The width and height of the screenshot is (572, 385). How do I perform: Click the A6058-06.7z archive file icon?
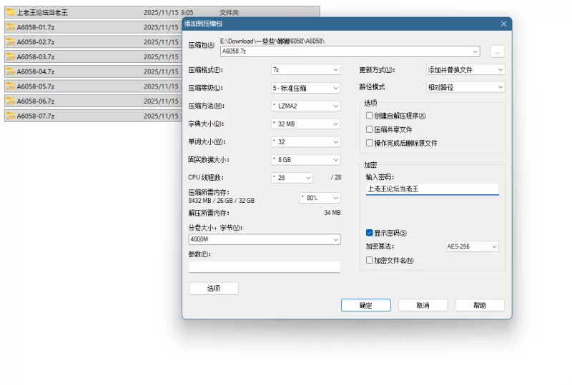click(10, 101)
